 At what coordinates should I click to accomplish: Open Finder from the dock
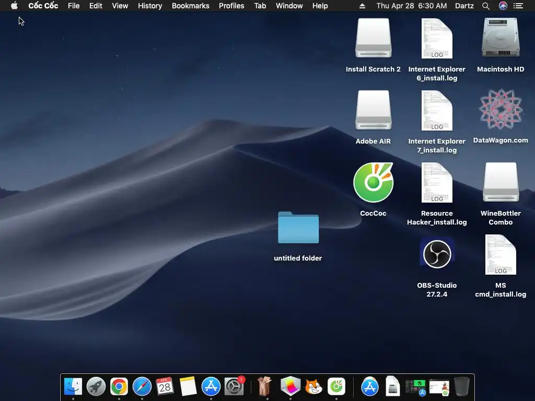pos(73,386)
